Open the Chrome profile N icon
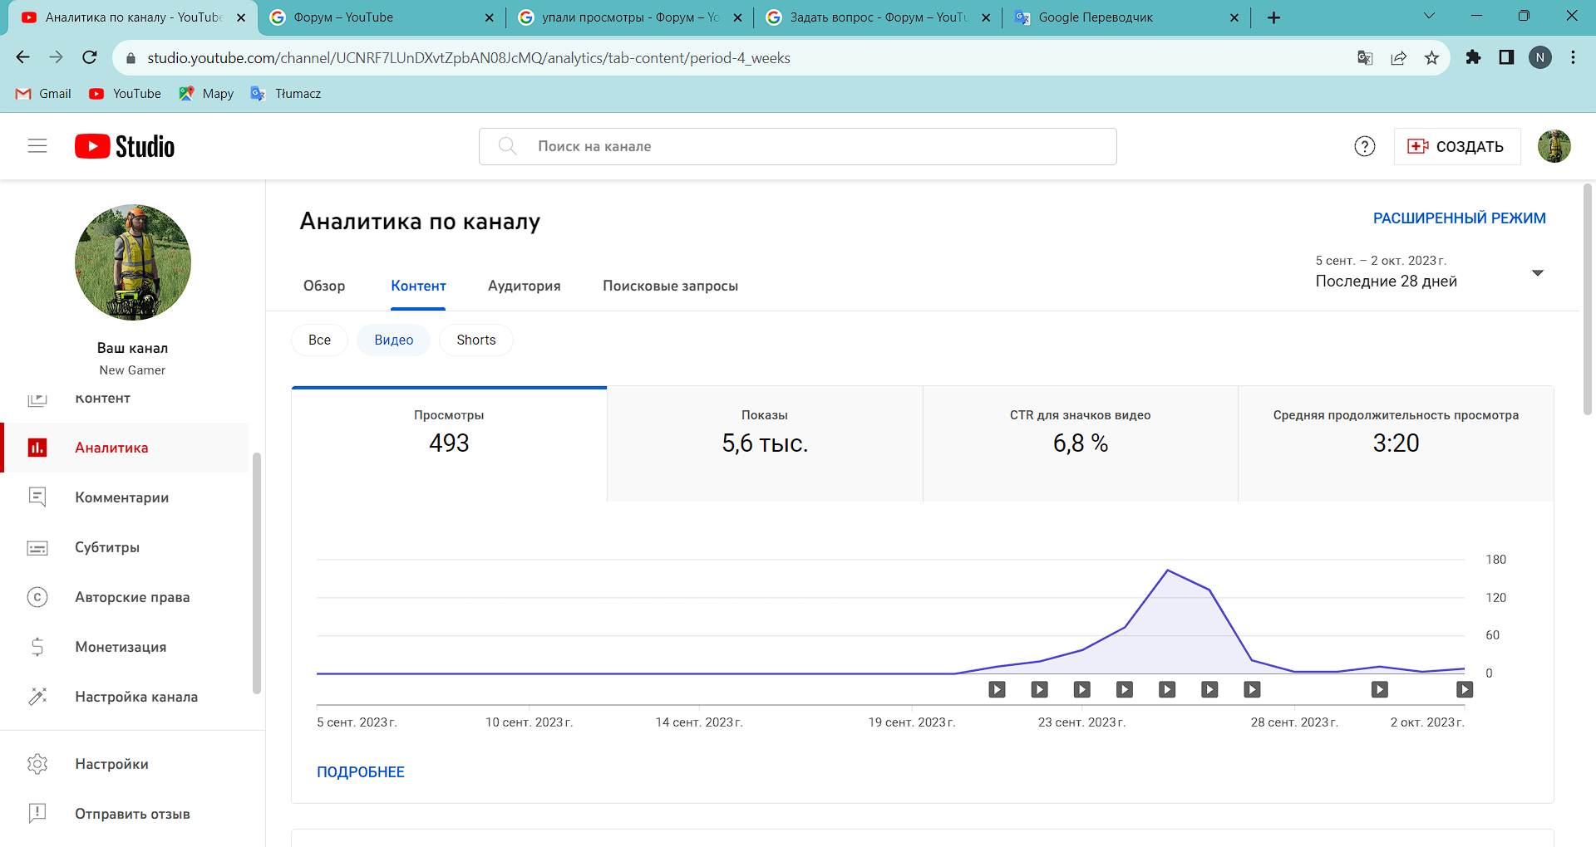 [1540, 57]
